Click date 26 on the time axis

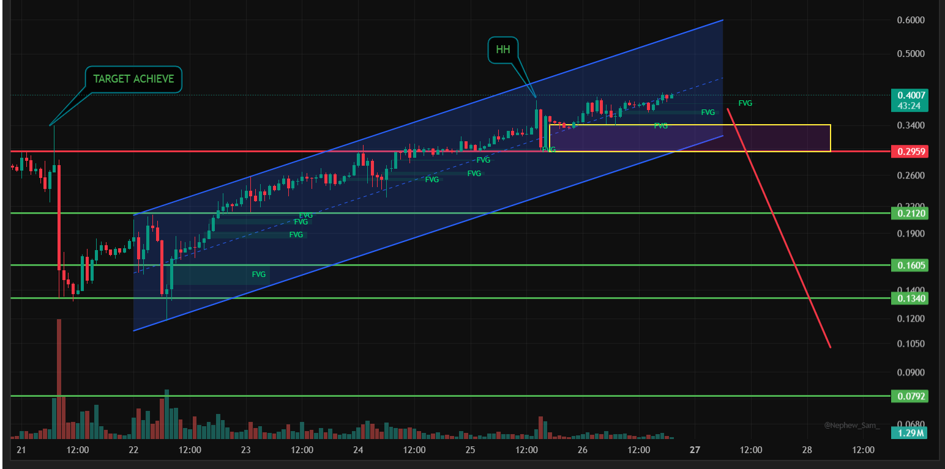pos(582,451)
